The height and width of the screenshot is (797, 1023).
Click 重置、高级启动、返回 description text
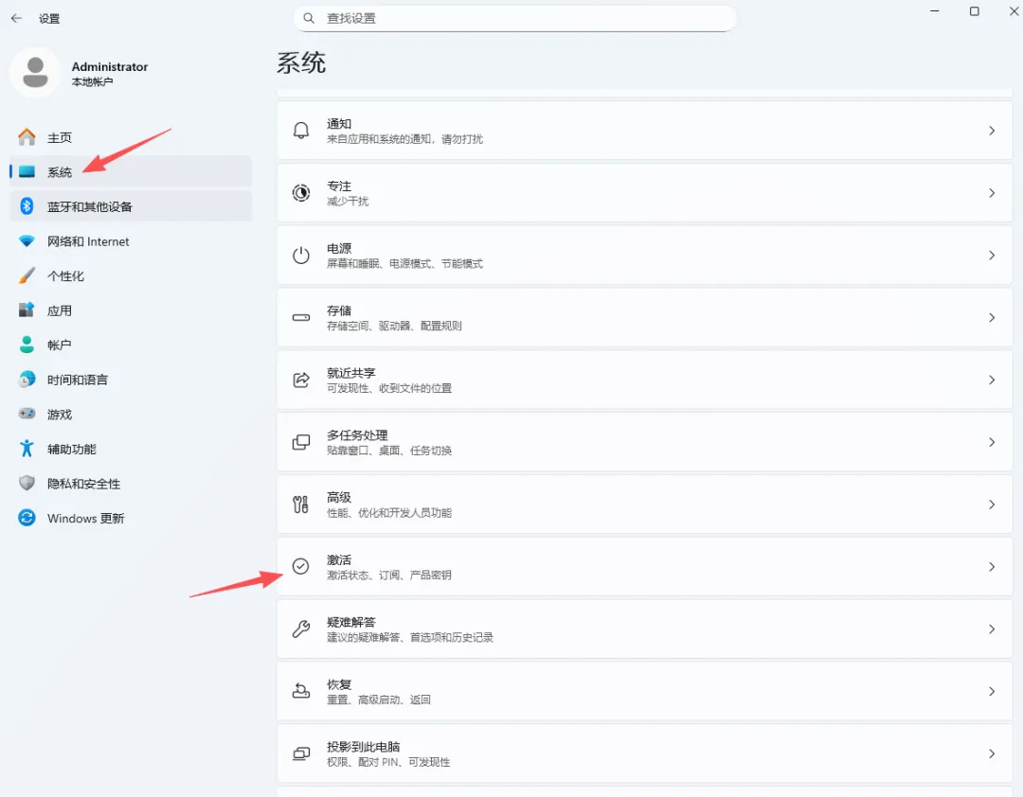coord(378,700)
